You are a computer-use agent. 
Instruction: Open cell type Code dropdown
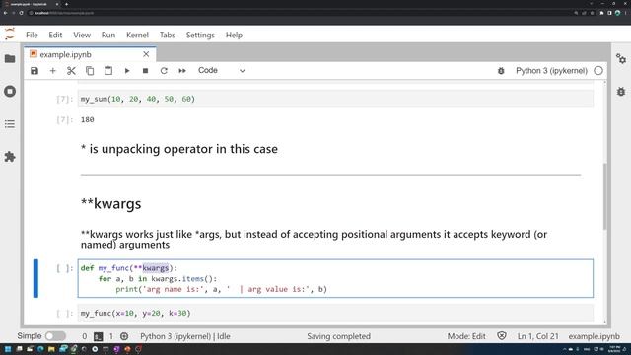(221, 70)
